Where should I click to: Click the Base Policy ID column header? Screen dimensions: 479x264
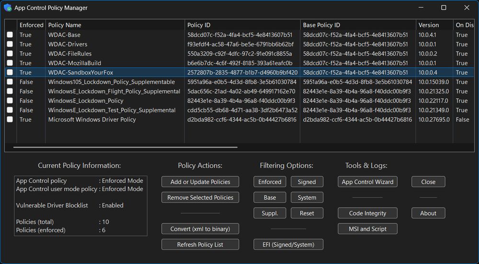(358, 25)
